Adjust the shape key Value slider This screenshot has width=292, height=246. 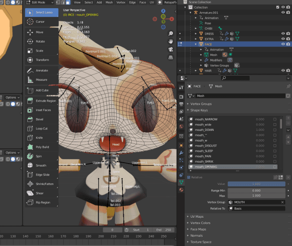pos(257,184)
